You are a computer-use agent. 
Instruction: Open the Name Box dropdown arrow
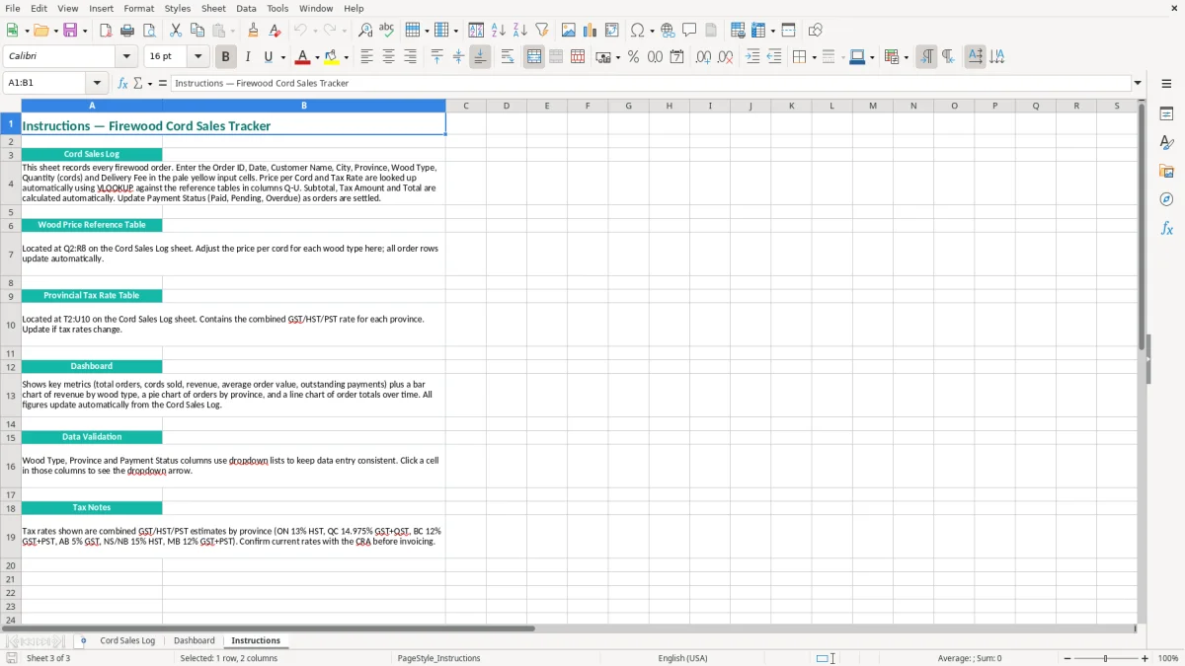point(97,83)
